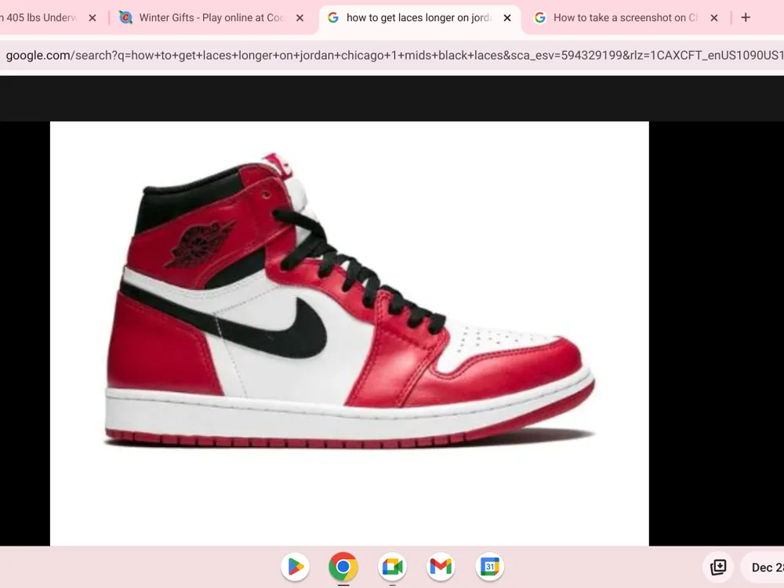This screenshot has height=588, width=784.
Task: Close the How to take a screenshot tab
Action: coord(714,18)
